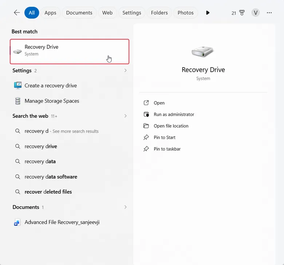The width and height of the screenshot is (284, 265).
Task: Click Recovery Drive title in preview pane
Action: (203, 70)
